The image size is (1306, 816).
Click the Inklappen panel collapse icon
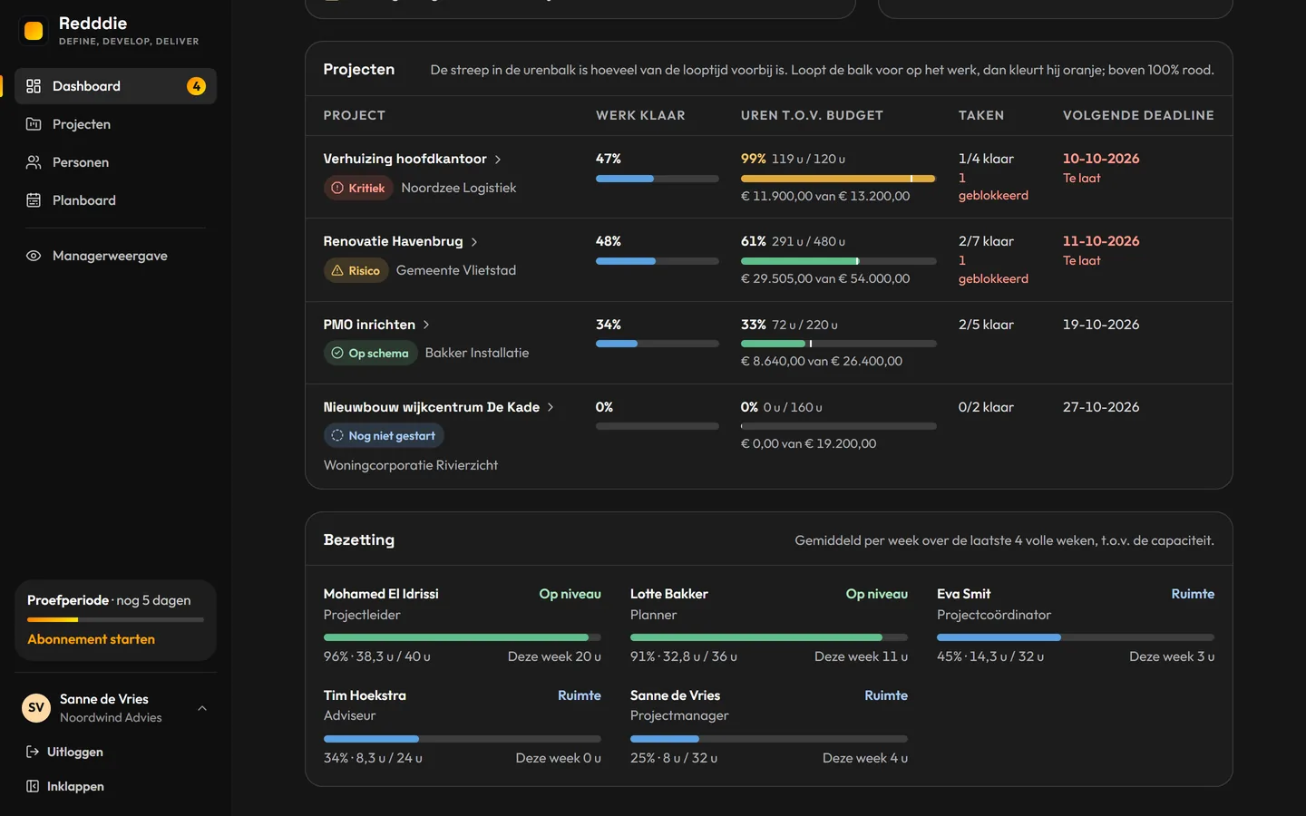[33, 786]
